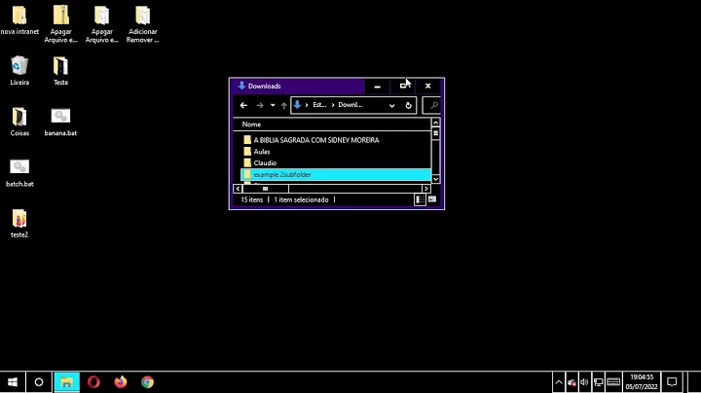Select the 'Coisas' desktop folder

point(19,122)
